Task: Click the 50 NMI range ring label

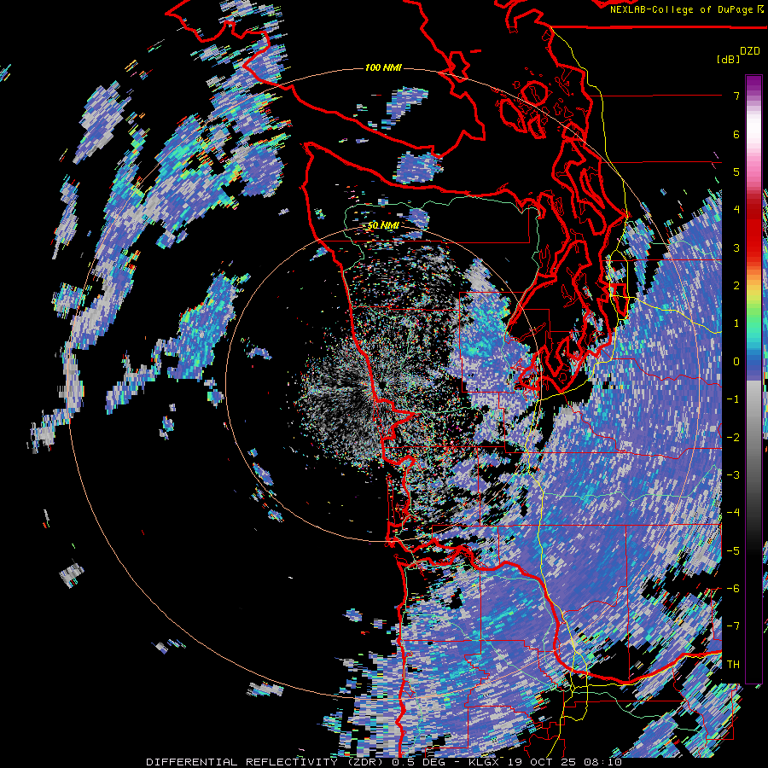Action: pyautogui.click(x=383, y=226)
